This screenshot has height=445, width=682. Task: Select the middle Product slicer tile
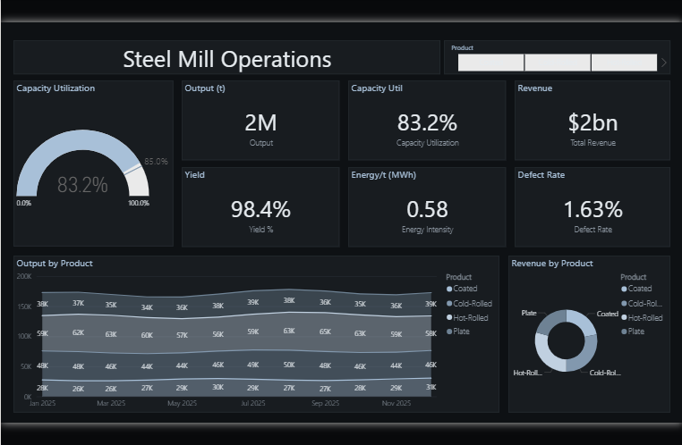tap(558, 63)
